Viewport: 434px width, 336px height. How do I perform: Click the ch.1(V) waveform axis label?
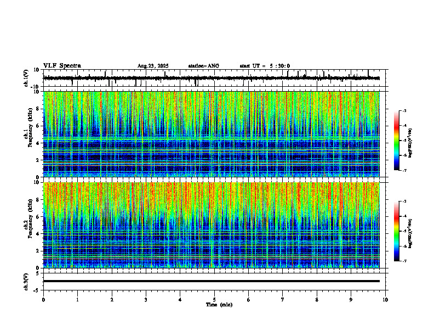point(26,78)
